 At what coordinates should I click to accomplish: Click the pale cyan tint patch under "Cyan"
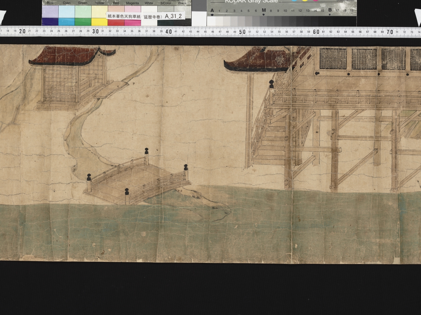tap(66, 11)
